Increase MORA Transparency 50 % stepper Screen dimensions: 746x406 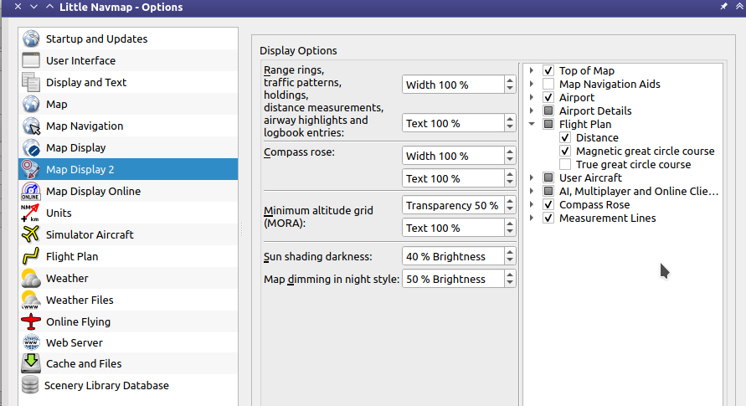click(510, 201)
